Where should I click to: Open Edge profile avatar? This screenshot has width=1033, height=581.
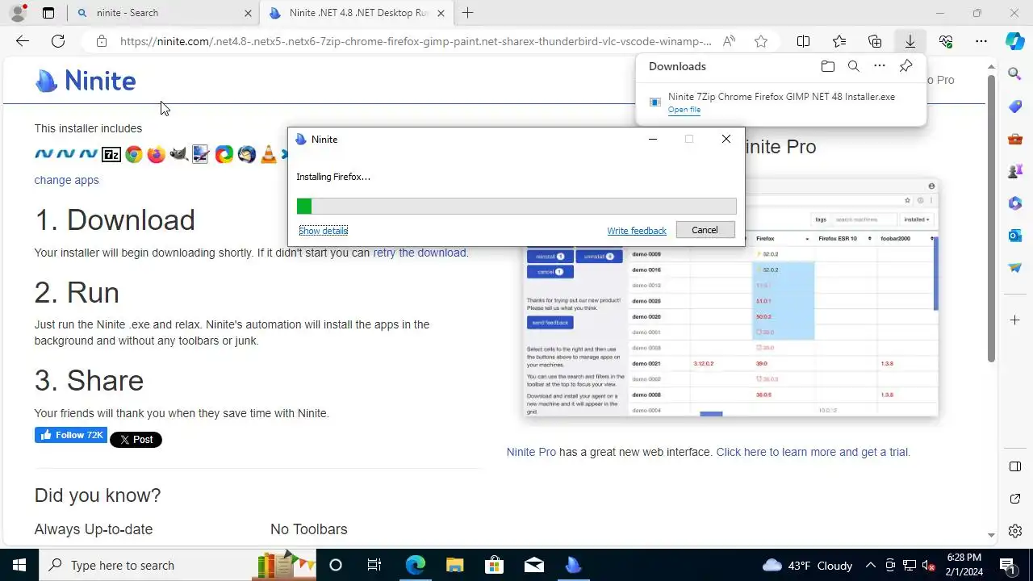coord(18,13)
